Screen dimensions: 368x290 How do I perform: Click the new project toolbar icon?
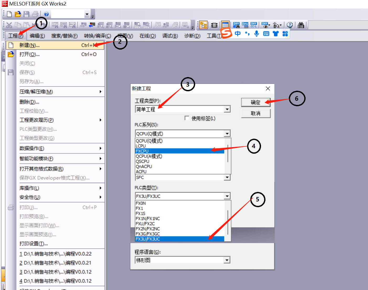9,14
